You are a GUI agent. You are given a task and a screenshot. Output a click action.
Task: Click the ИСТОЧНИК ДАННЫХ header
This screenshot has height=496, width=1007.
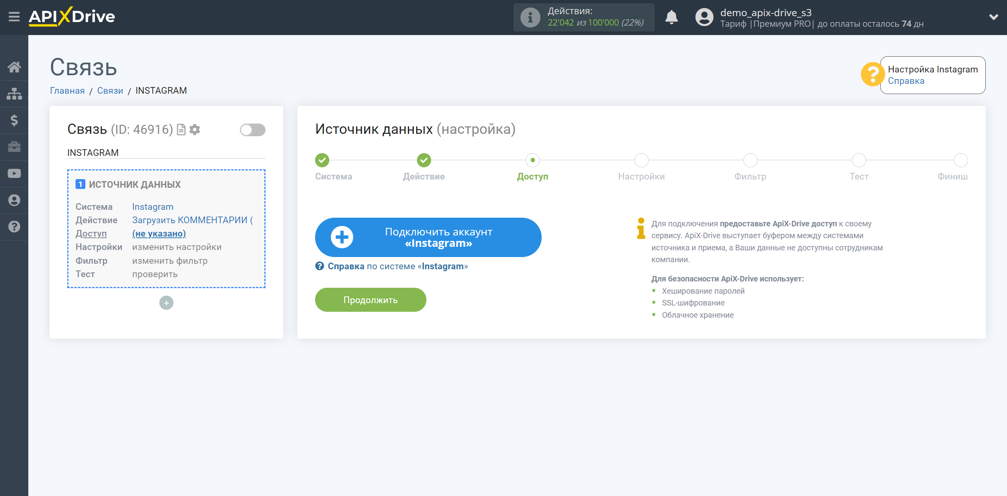pyautogui.click(x=135, y=184)
